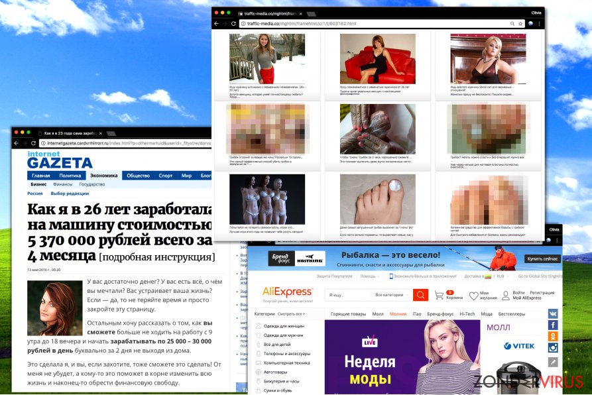Open the Корзина shopping cart
This screenshot has height=395, width=592.
coord(449,295)
